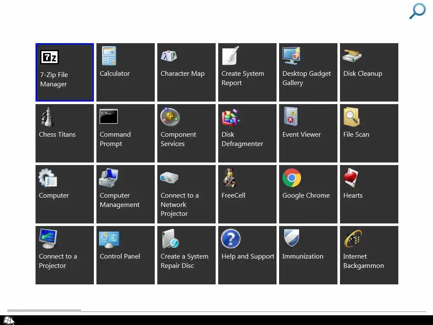The height and width of the screenshot is (325, 433).
Task: Launch the FreeCell king card icon
Action: pos(230,177)
